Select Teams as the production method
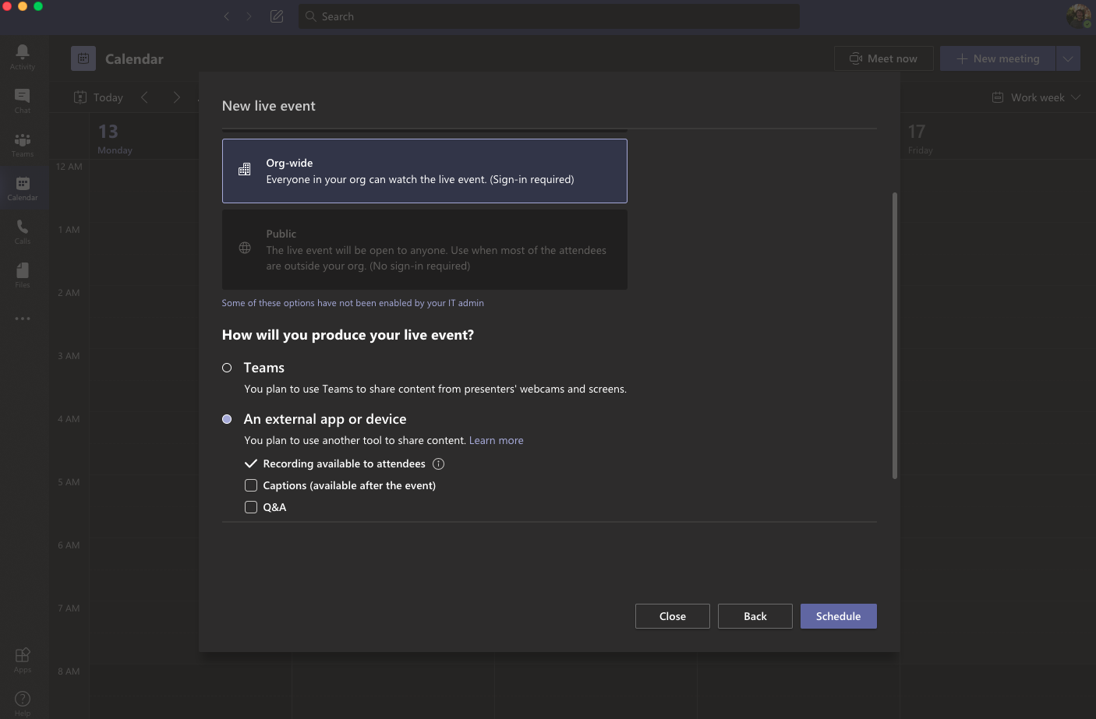This screenshot has height=719, width=1096. tap(227, 367)
